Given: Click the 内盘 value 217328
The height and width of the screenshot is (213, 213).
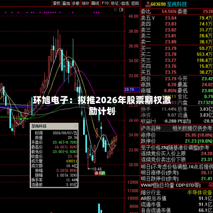Looking at the screenshot, I should [x=205, y=103].
